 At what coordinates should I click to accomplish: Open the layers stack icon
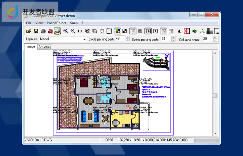(x=95, y=31)
